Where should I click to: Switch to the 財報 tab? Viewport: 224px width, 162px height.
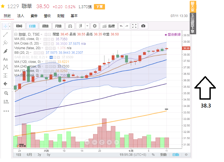tap(61, 16)
